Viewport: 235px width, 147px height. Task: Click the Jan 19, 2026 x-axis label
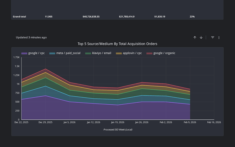(x=118, y=122)
